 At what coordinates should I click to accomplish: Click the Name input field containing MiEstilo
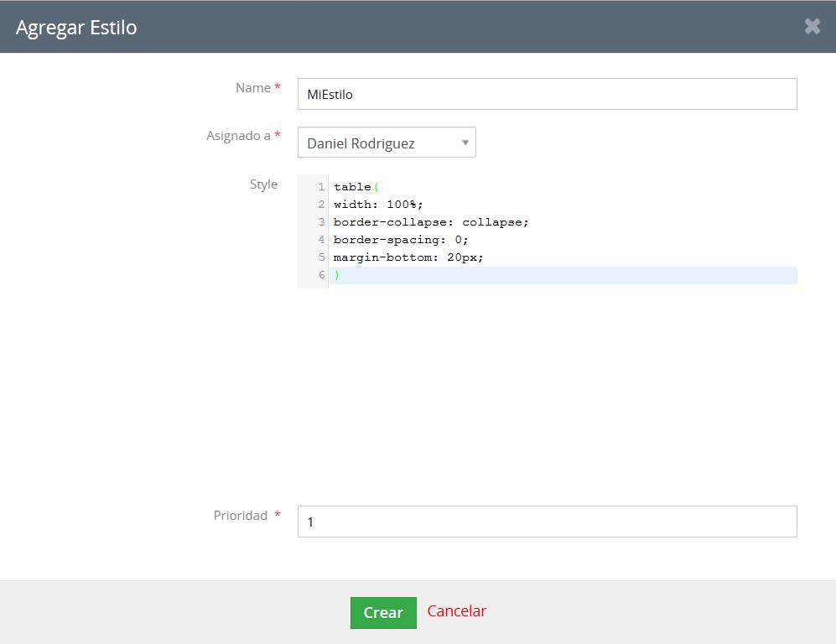547,94
